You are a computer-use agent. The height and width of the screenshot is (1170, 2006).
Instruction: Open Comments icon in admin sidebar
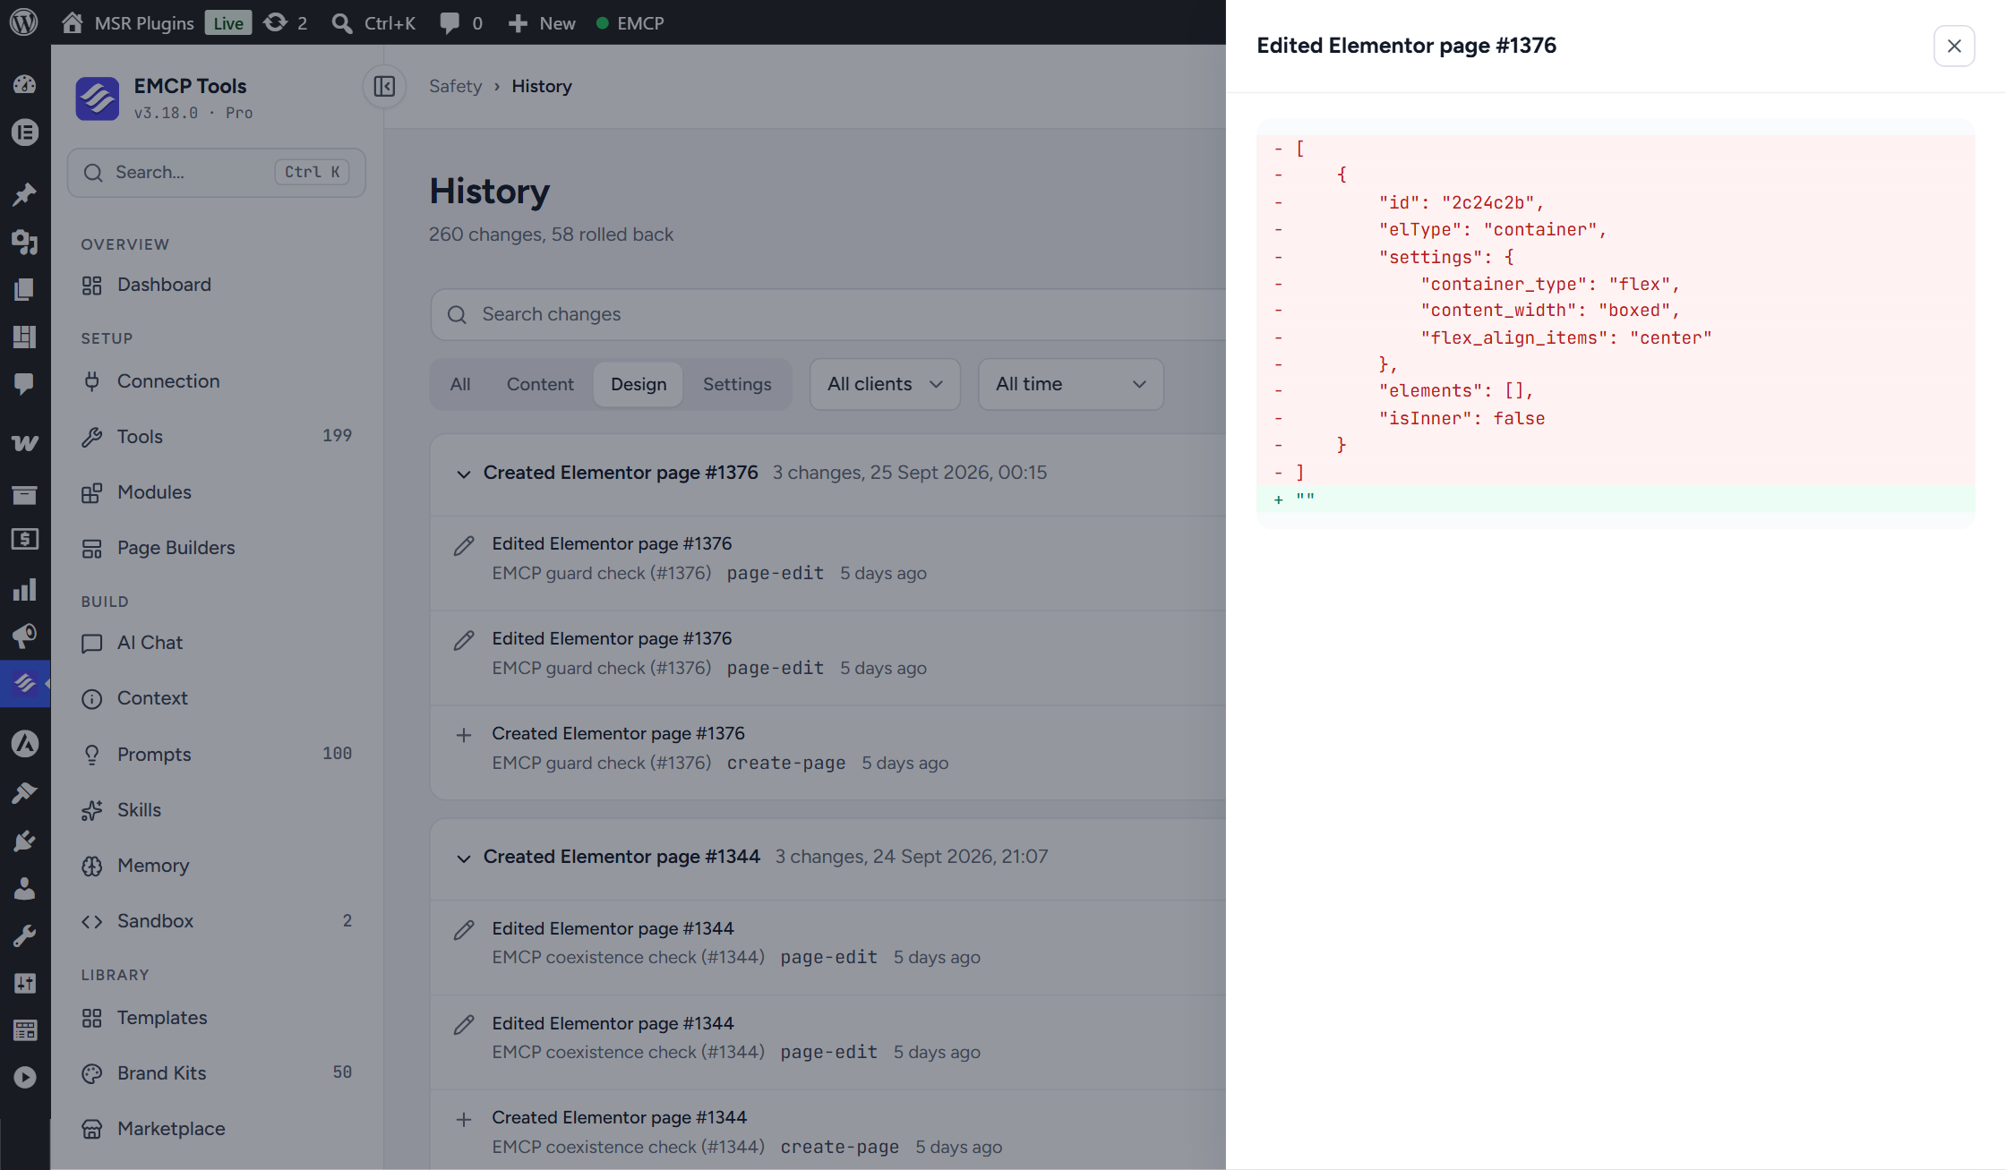pos(24,384)
